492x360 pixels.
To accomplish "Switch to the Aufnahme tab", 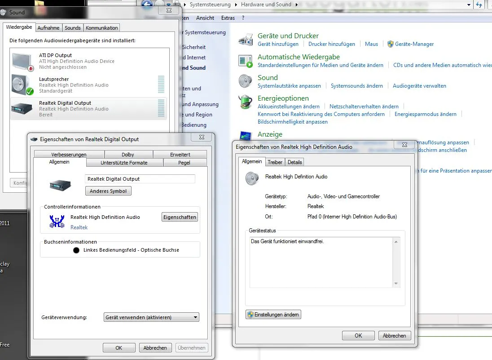I will (x=48, y=28).
